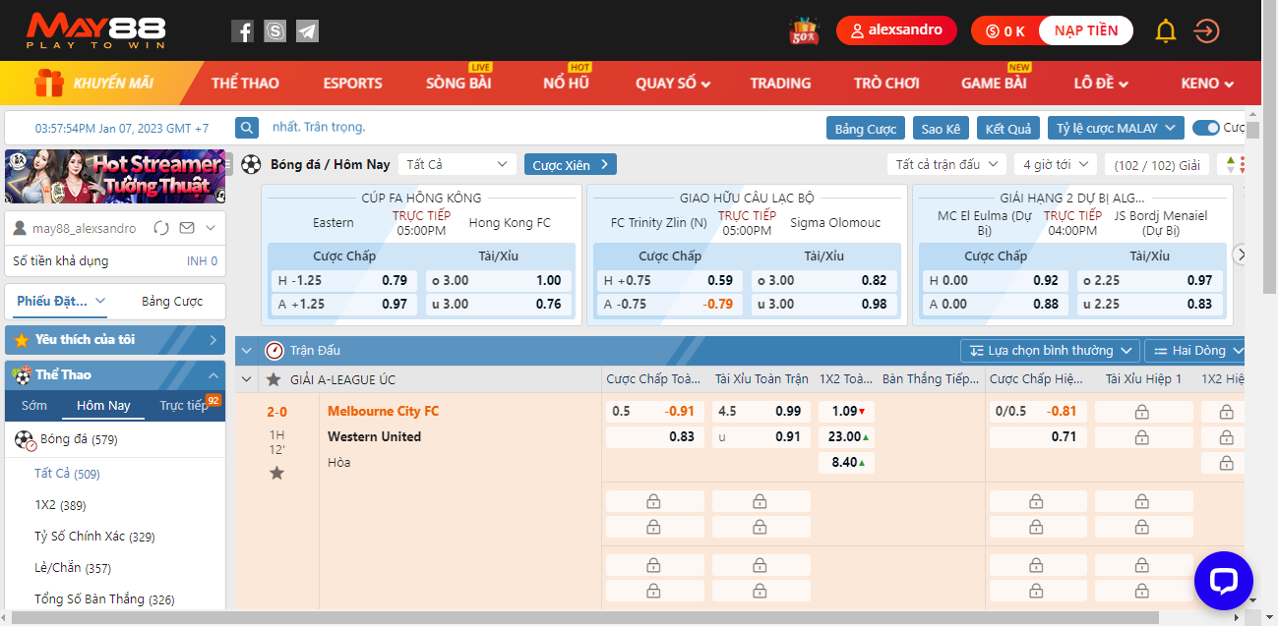
Task: Favorite the Melbourne City match star
Action: click(277, 474)
